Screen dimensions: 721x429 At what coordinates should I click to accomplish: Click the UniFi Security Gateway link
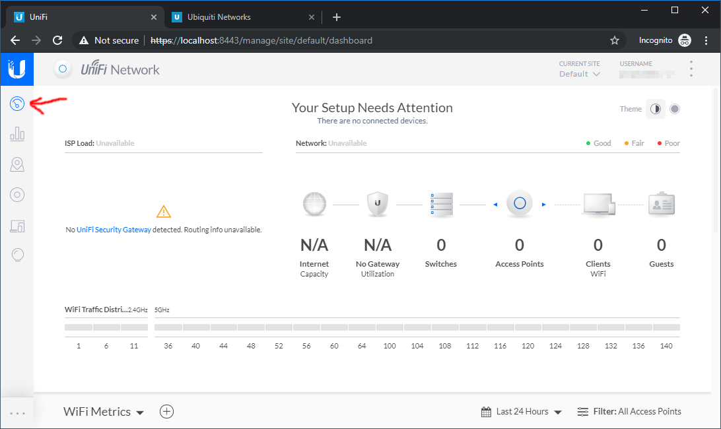pos(114,230)
